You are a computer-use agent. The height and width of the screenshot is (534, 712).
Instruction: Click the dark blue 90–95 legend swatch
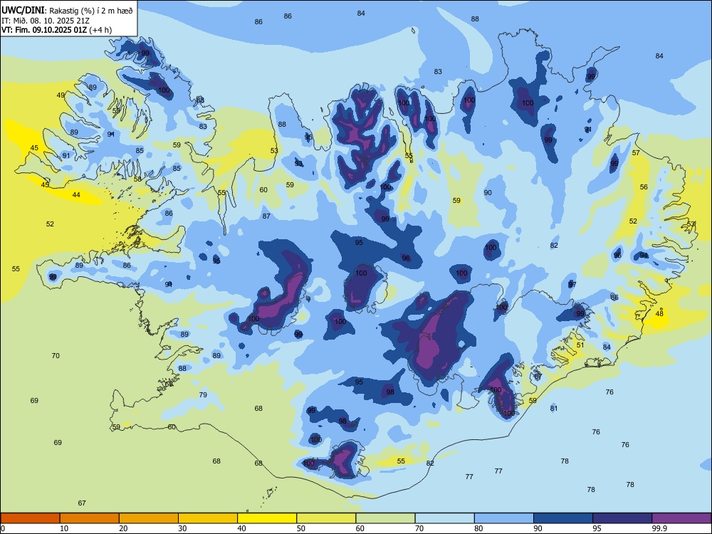click(x=563, y=518)
